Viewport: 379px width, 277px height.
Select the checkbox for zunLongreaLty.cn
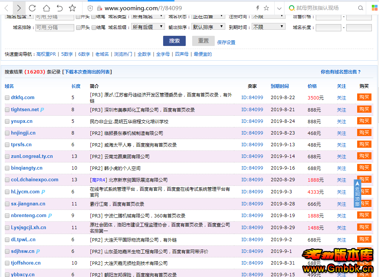7,156
